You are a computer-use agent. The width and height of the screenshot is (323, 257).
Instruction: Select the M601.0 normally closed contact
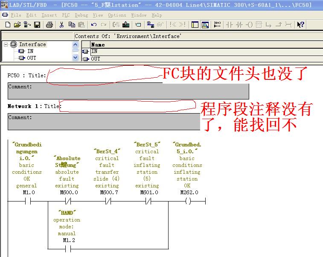point(148,201)
